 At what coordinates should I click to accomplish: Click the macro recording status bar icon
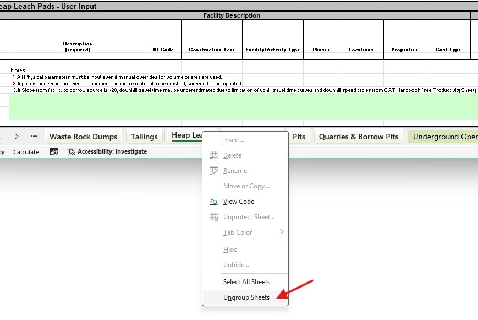(54, 152)
